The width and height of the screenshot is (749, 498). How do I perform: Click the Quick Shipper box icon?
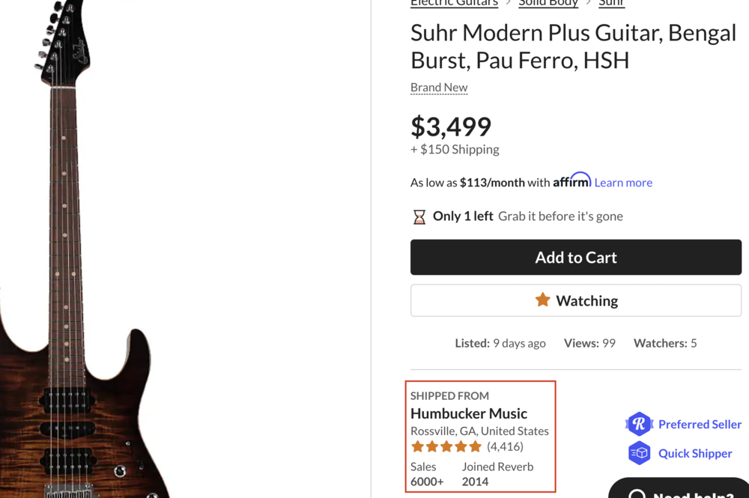(x=639, y=453)
